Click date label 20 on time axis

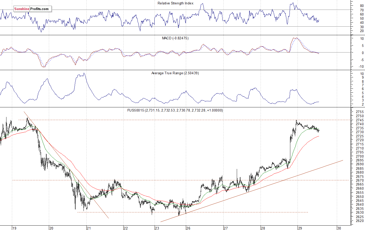coord(51,228)
